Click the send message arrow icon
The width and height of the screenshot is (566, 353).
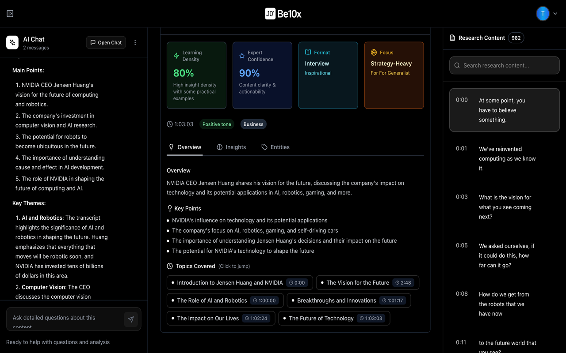coord(131,319)
